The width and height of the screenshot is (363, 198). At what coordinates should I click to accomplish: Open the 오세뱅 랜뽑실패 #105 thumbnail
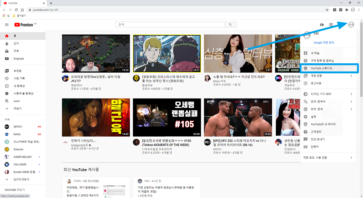pos(167,117)
